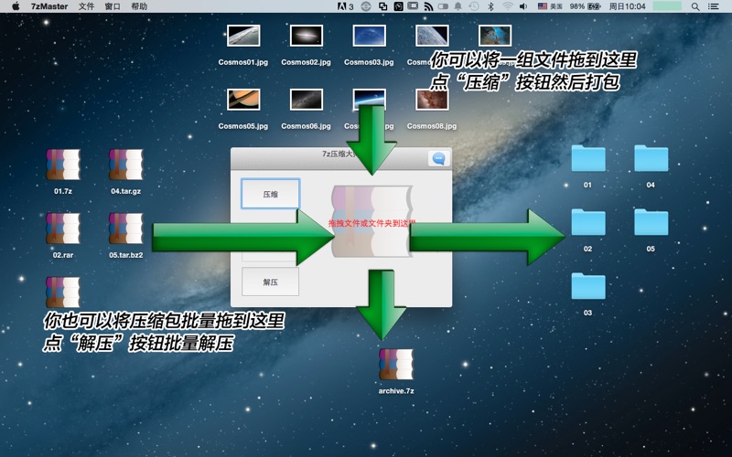This screenshot has width=732, height=457.
Task: Open the notifications bell in menu bar
Action: click(x=458, y=6)
